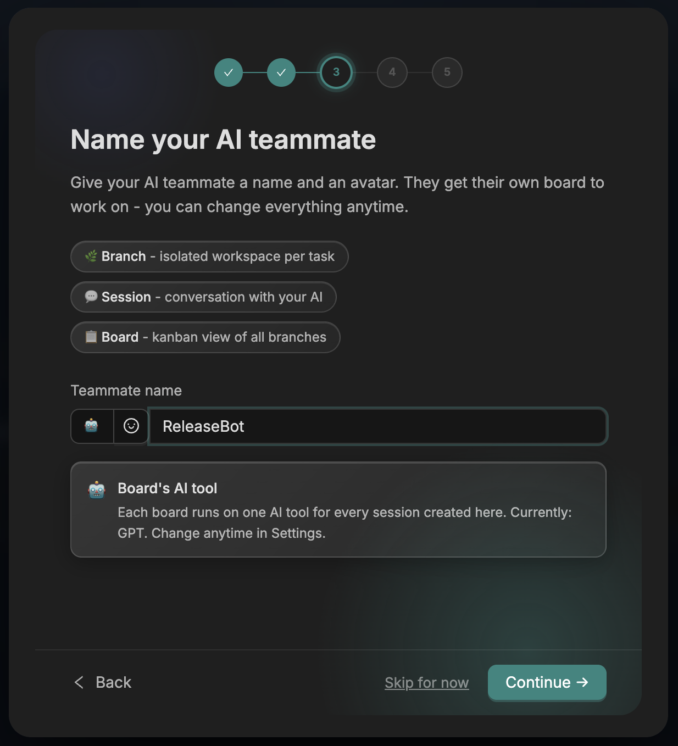The height and width of the screenshot is (746, 678).
Task: Click the Board clipboard icon
Action: (x=91, y=337)
